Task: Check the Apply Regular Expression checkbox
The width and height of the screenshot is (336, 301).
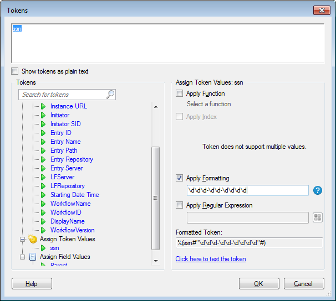Action: (179, 205)
